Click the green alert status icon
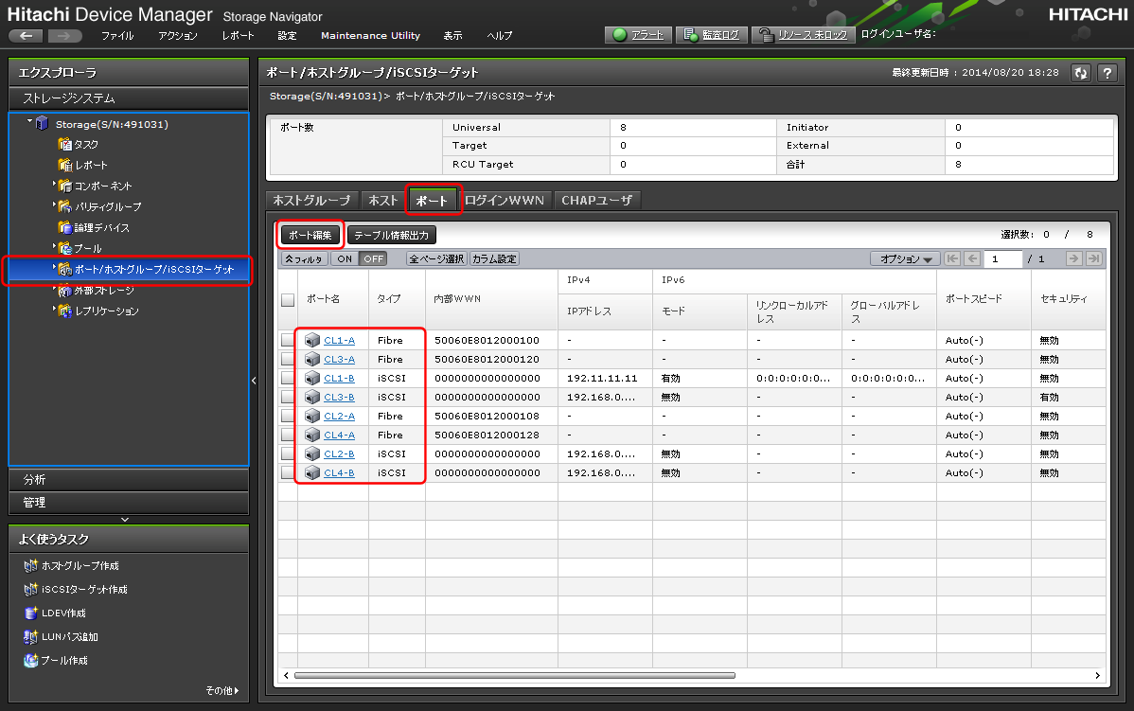 619,35
